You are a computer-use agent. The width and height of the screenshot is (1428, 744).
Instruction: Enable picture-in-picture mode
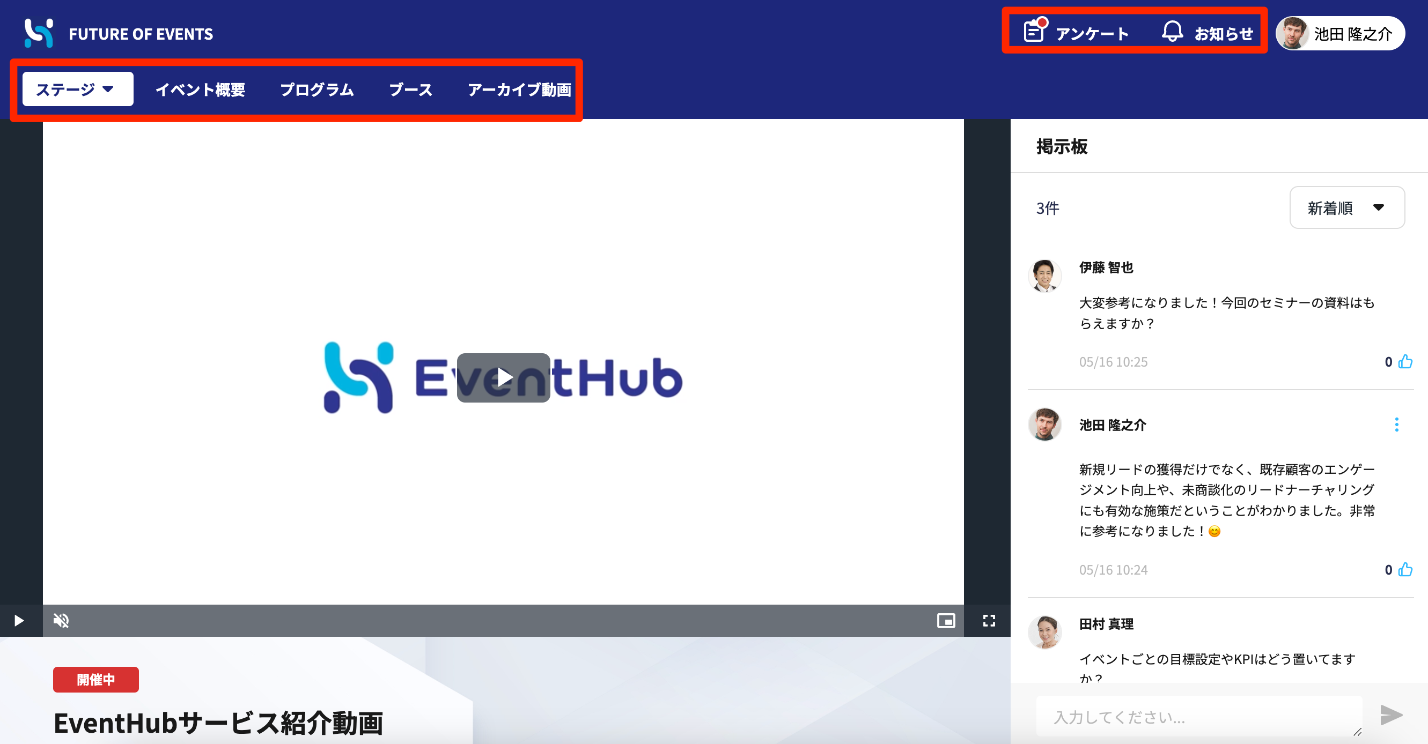946,621
